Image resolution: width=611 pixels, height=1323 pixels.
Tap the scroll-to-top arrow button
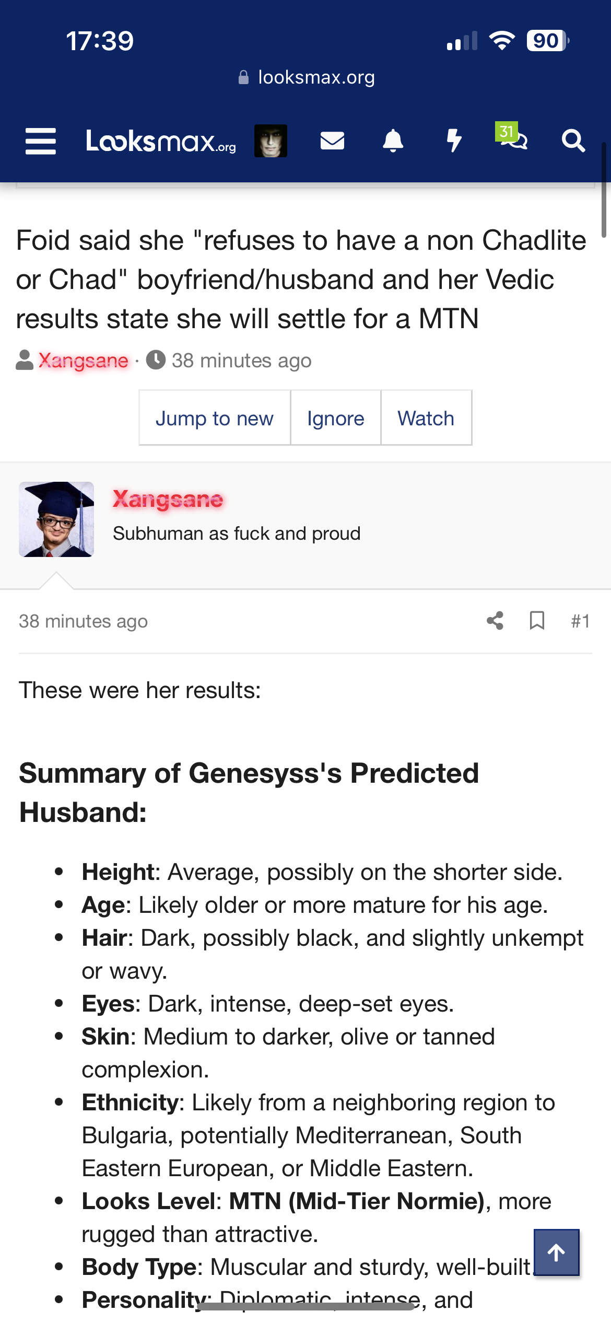(556, 1252)
